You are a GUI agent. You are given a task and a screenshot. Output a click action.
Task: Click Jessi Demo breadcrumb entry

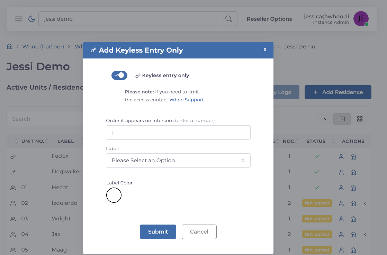tap(299, 47)
